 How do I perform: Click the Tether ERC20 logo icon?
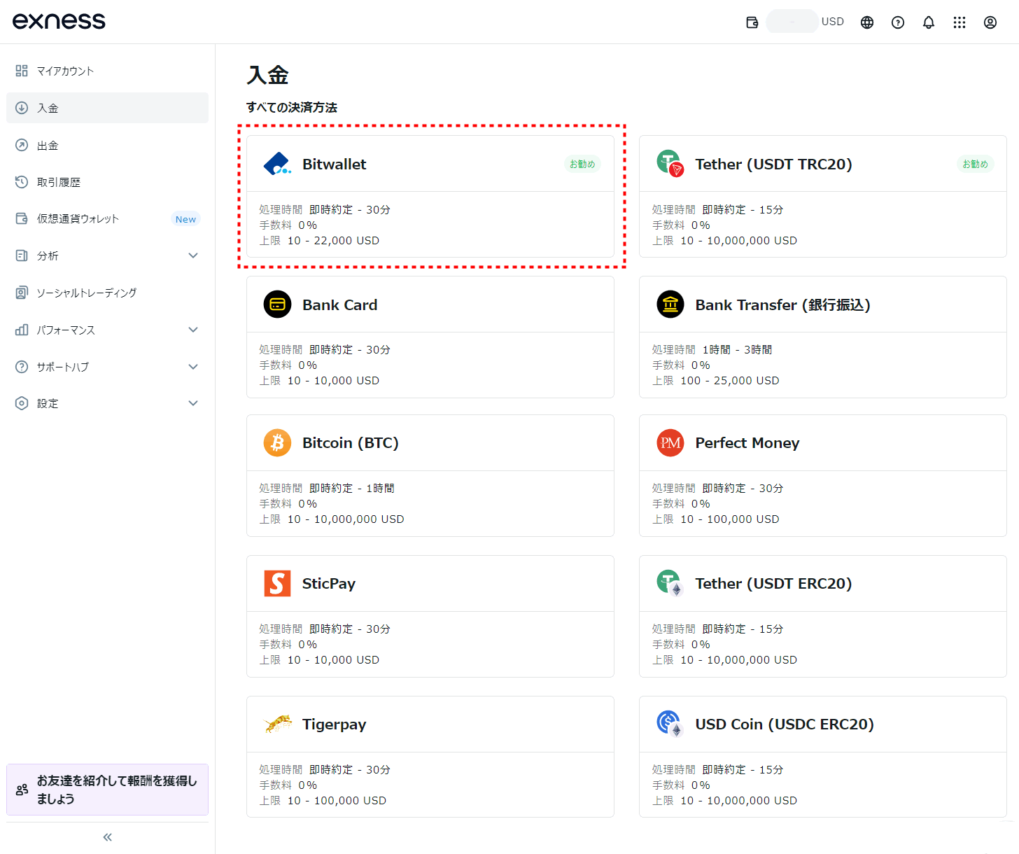pos(670,583)
